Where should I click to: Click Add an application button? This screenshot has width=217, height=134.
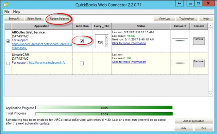click(x=194, y=121)
